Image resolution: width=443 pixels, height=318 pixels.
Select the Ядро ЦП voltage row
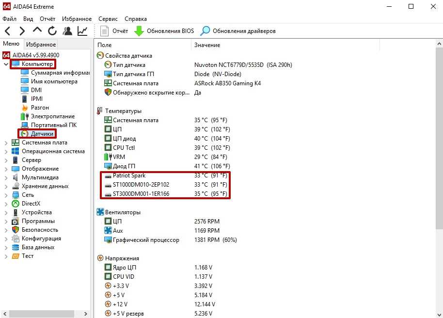(158, 268)
